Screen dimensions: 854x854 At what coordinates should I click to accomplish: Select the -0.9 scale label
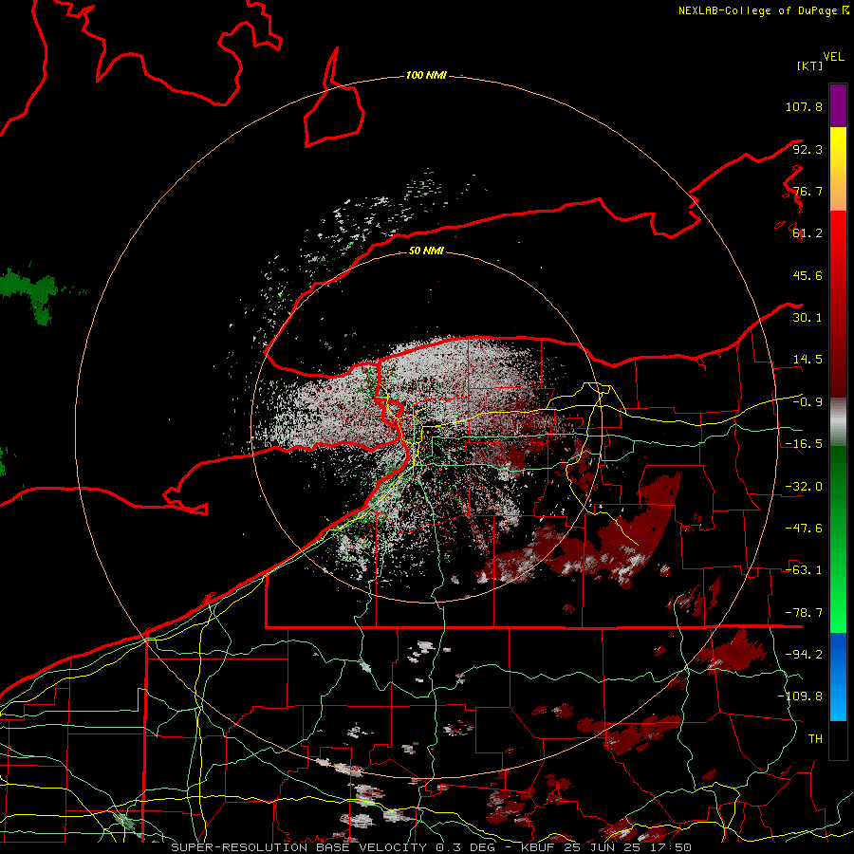point(808,402)
